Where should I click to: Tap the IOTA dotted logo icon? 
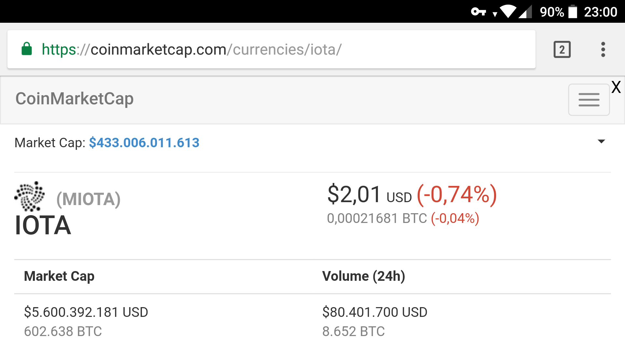(x=30, y=196)
